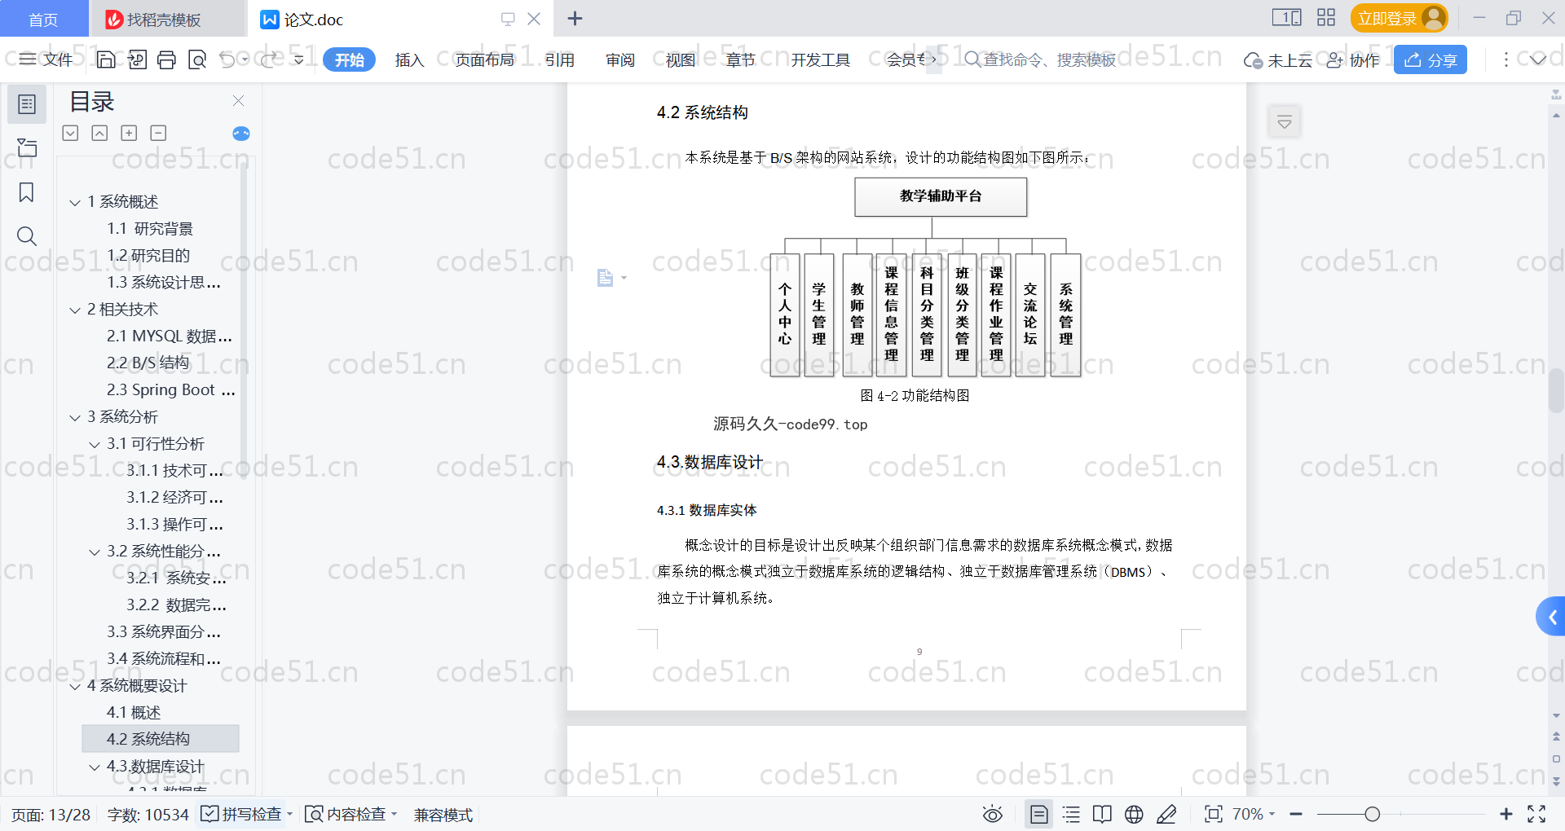Open the Bookmark icon in left sidebar
This screenshot has height=831, width=1565.
coord(27,192)
